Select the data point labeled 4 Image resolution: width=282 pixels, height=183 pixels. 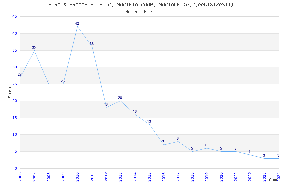pos(249,152)
